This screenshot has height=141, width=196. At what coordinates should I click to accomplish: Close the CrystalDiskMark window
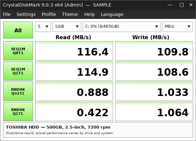[x=191, y=5]
